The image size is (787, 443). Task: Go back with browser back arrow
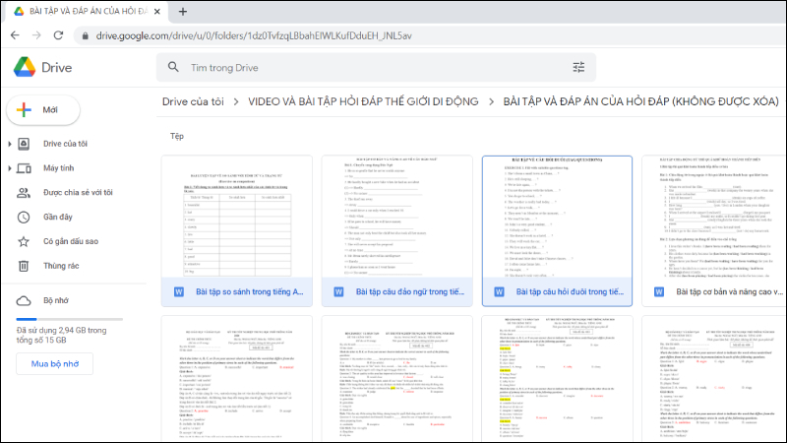(15, 35)
